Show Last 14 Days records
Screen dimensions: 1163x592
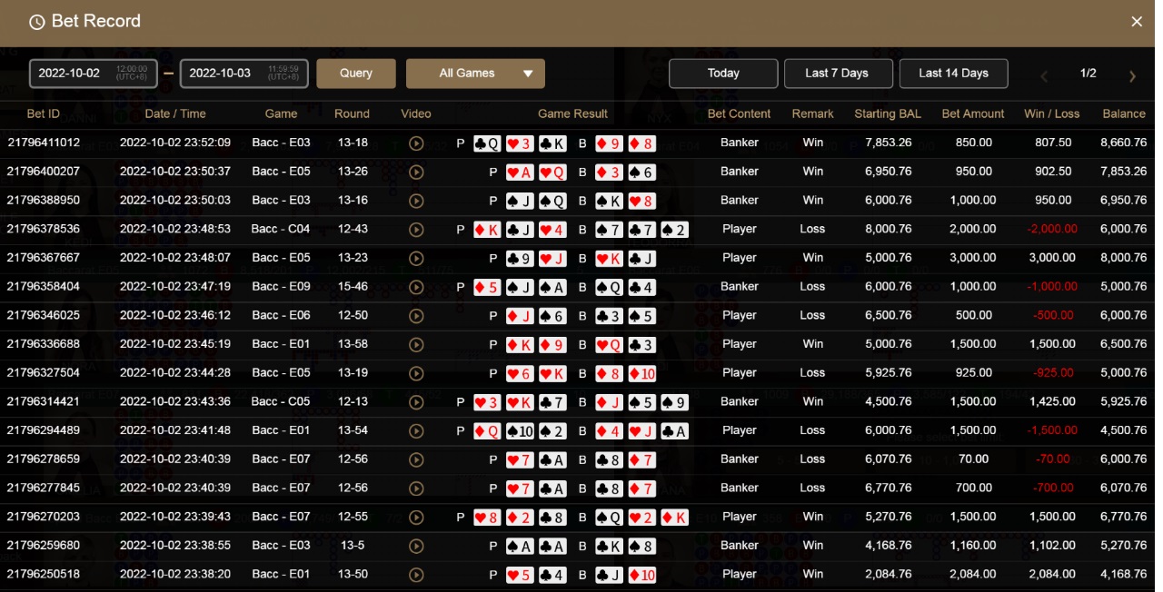coord(953,74)
